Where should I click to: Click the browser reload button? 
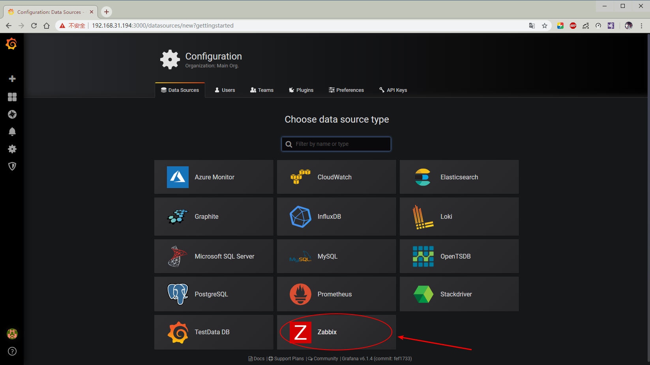(34, 26)
